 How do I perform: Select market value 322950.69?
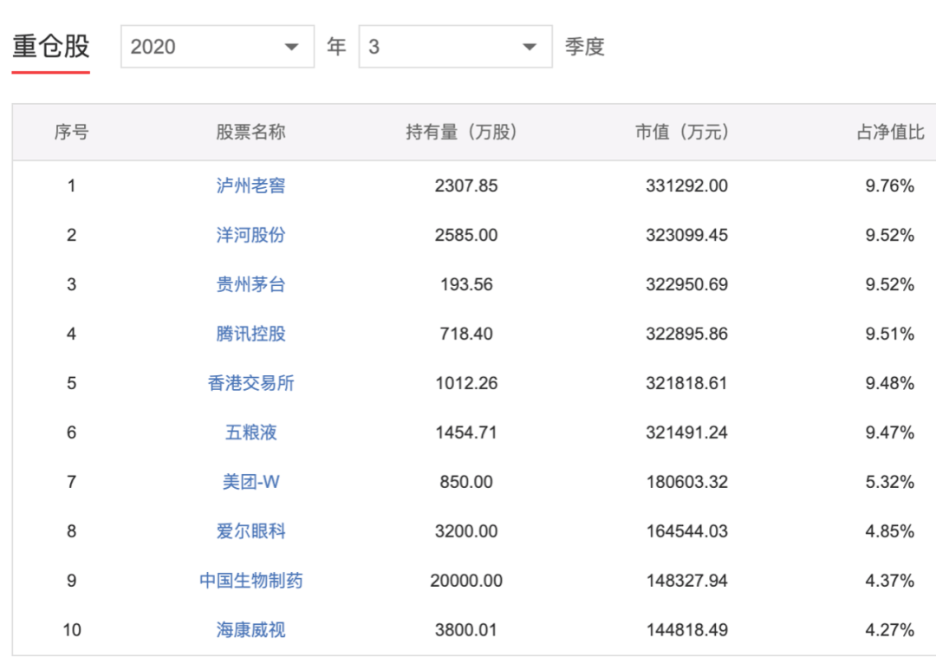click(x=687, y=284)
